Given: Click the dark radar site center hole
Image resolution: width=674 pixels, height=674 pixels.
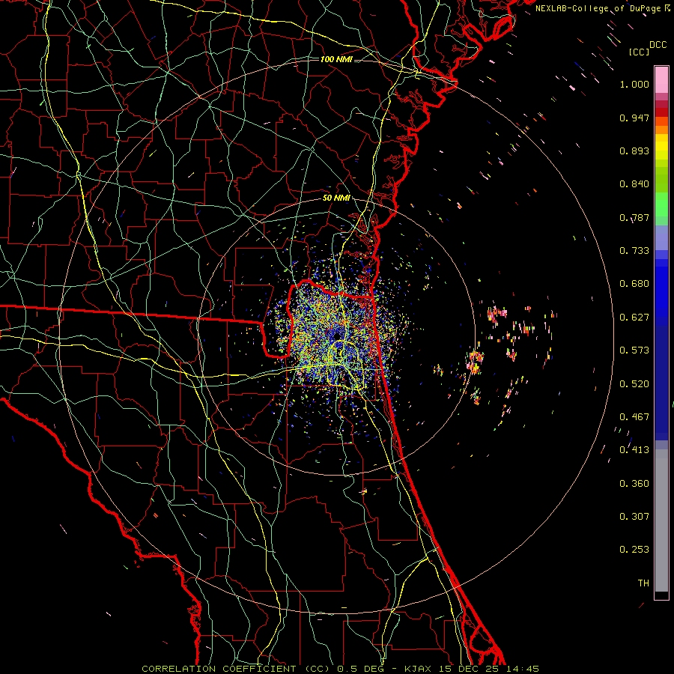Looking at the screenshot, I should tap(336, 335).
